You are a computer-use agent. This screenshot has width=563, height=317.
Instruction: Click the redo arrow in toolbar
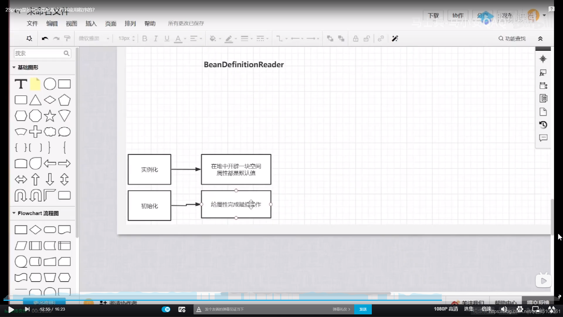(x=56, y=38)
